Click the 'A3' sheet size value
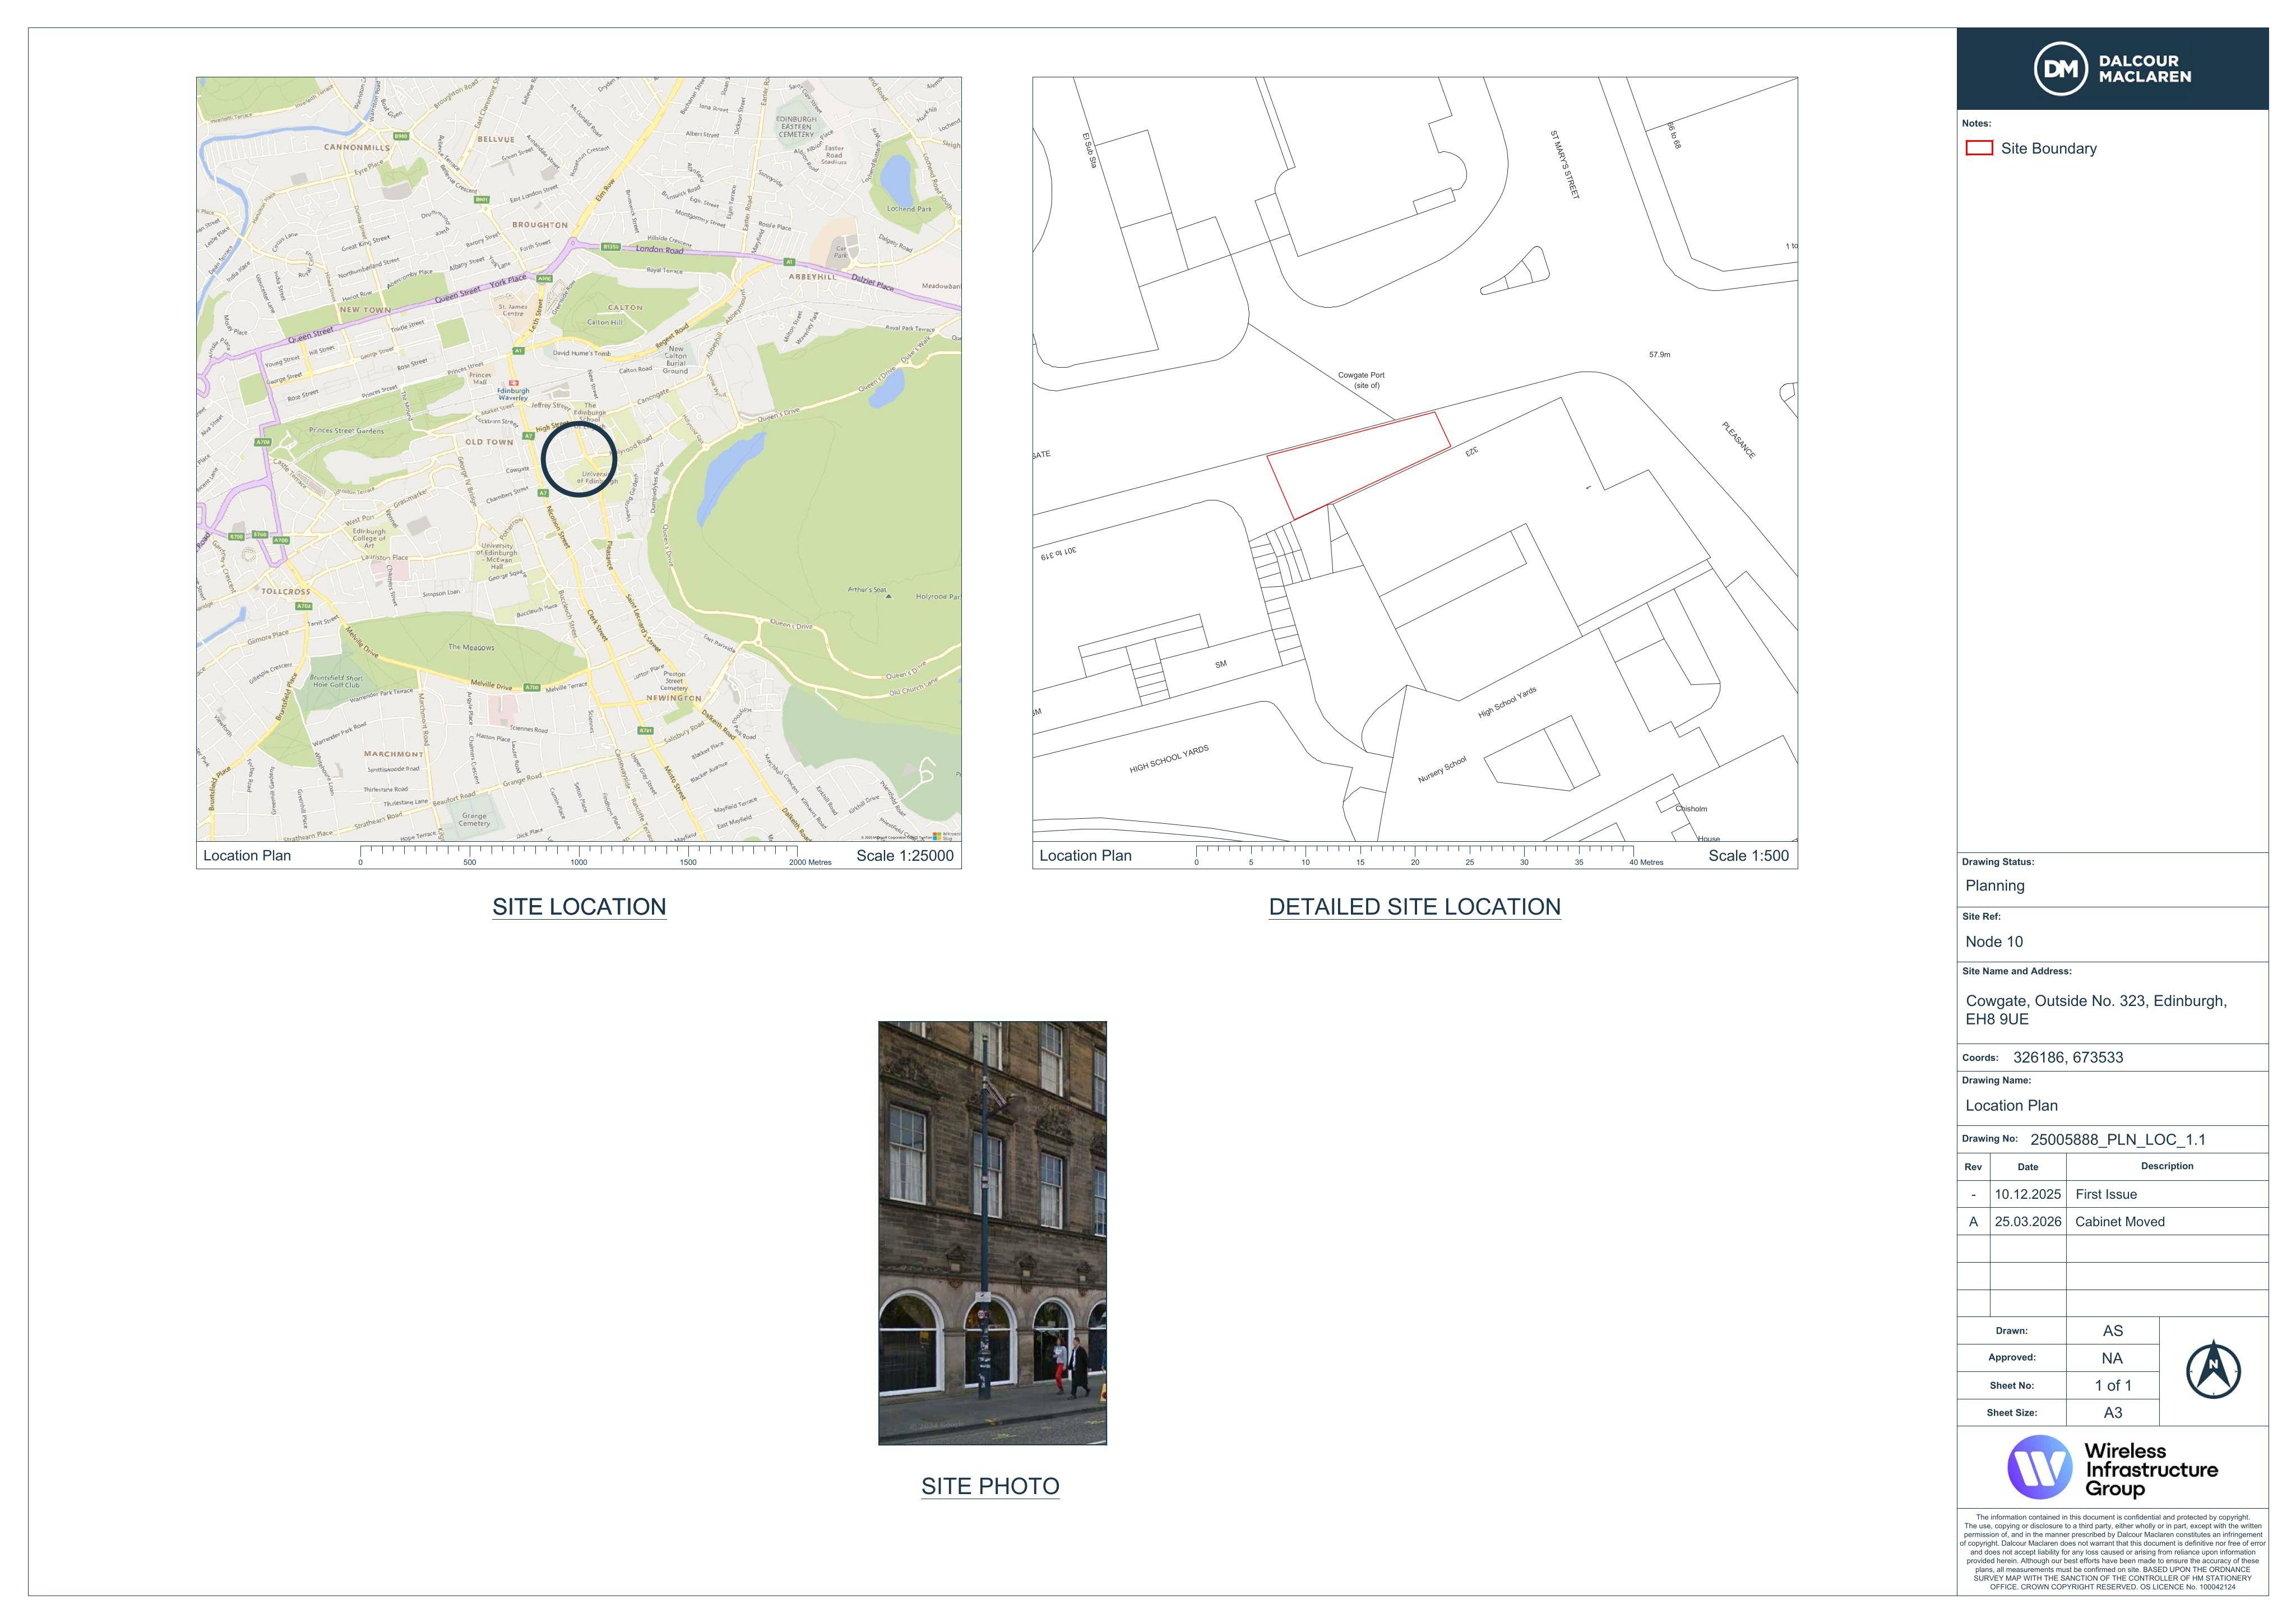This screenshot has height=1623, width=2296. click(x=2112, y=1413)
